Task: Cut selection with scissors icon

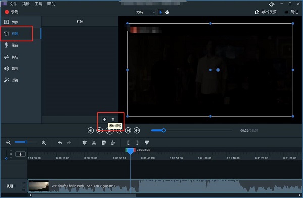Action: [x=94, y=143]
